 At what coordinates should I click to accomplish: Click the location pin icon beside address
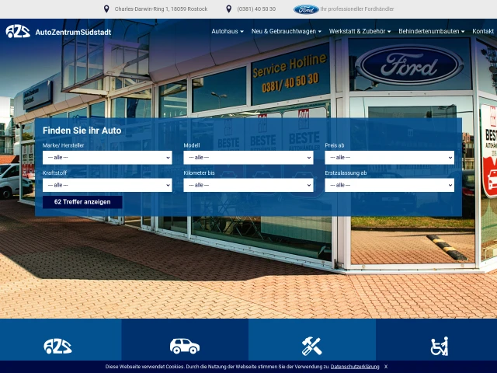point(106,9)
